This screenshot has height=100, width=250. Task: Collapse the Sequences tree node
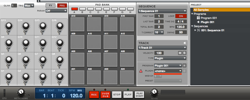tap(192, 26)
